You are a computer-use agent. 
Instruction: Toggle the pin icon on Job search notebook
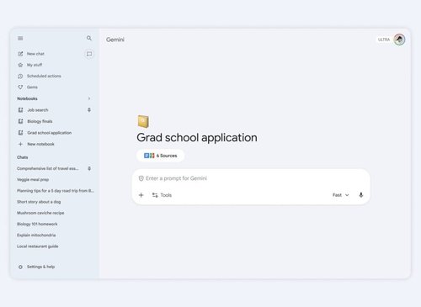(x=89, y=110)
